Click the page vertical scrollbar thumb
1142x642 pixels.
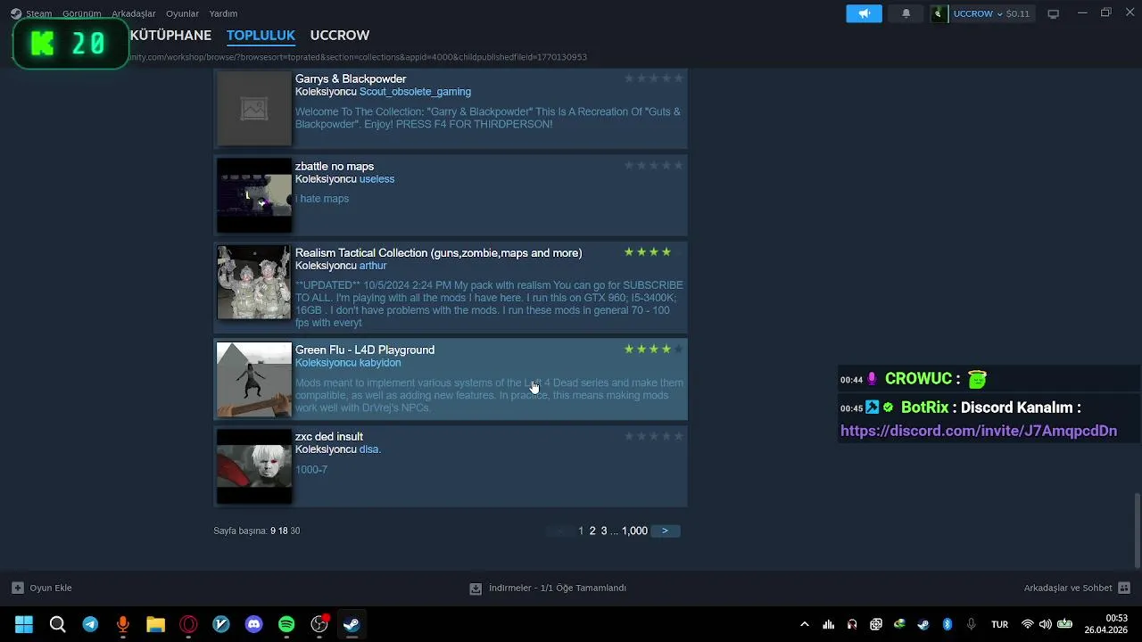1137,530
